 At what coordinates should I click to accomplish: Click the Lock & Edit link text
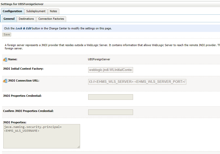click(23, 28)
